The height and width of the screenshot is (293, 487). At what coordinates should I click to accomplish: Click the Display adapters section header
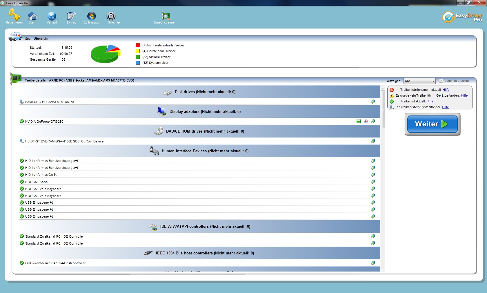coord(199,111)
